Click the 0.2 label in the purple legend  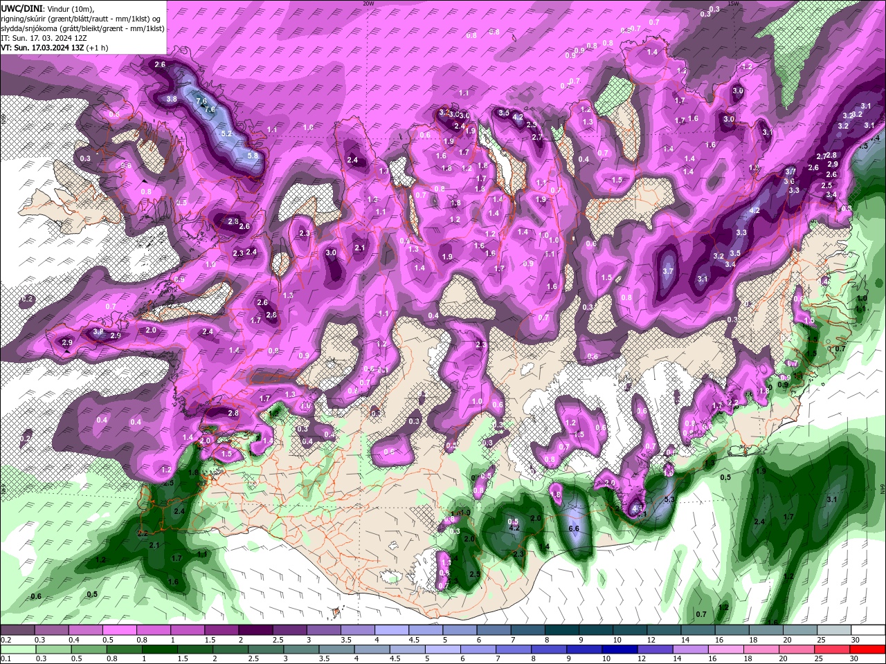[6, 640]
